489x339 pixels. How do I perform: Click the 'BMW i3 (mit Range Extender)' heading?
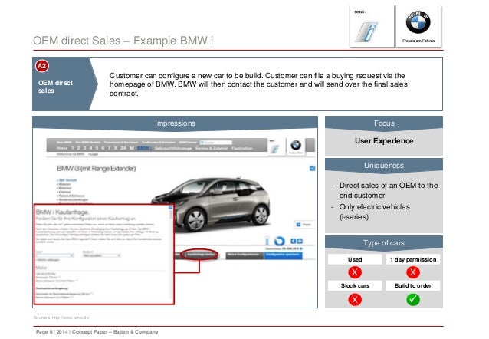[97, 169]
